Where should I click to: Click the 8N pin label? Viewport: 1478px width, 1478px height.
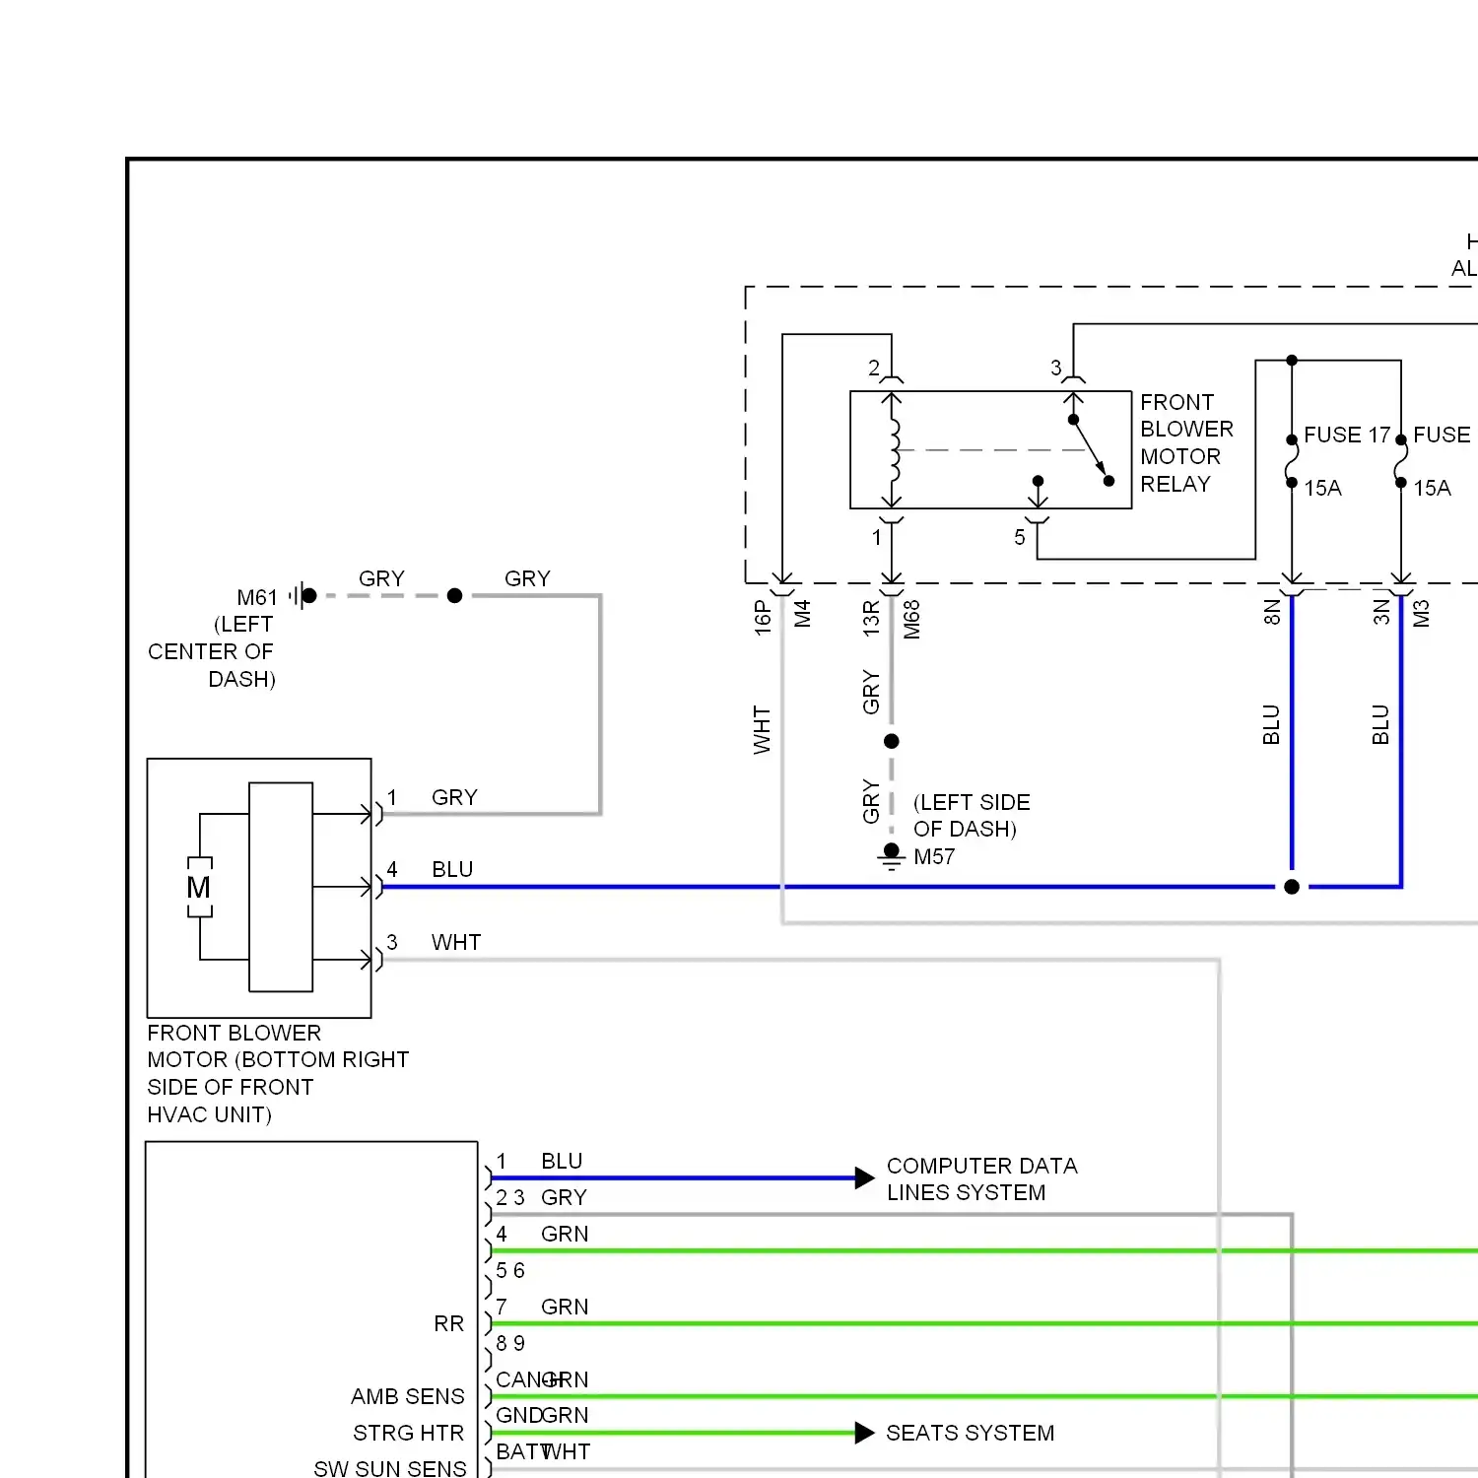point(1272,612)
